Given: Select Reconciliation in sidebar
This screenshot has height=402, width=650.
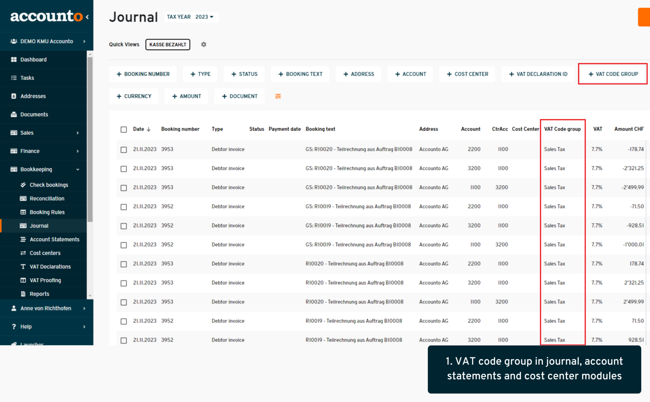Looking at the screenshot, I should (x=43, y=198).
